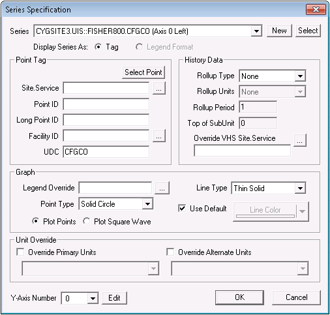
Task: Confirm with the OK button
Action: tap(239, 297)
